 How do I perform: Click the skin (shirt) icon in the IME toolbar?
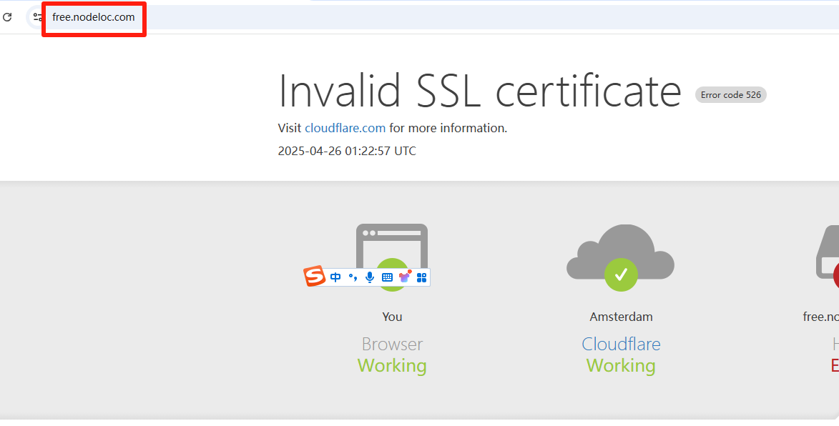[x=405, y=277]
